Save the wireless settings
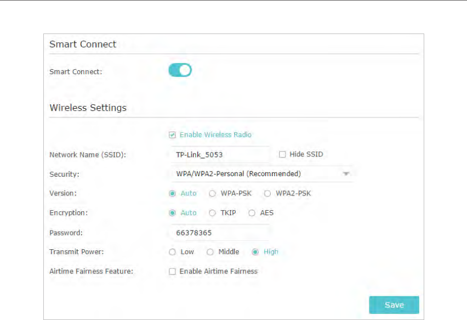Viewport: 467px width, 320px height. coord(394,305)
